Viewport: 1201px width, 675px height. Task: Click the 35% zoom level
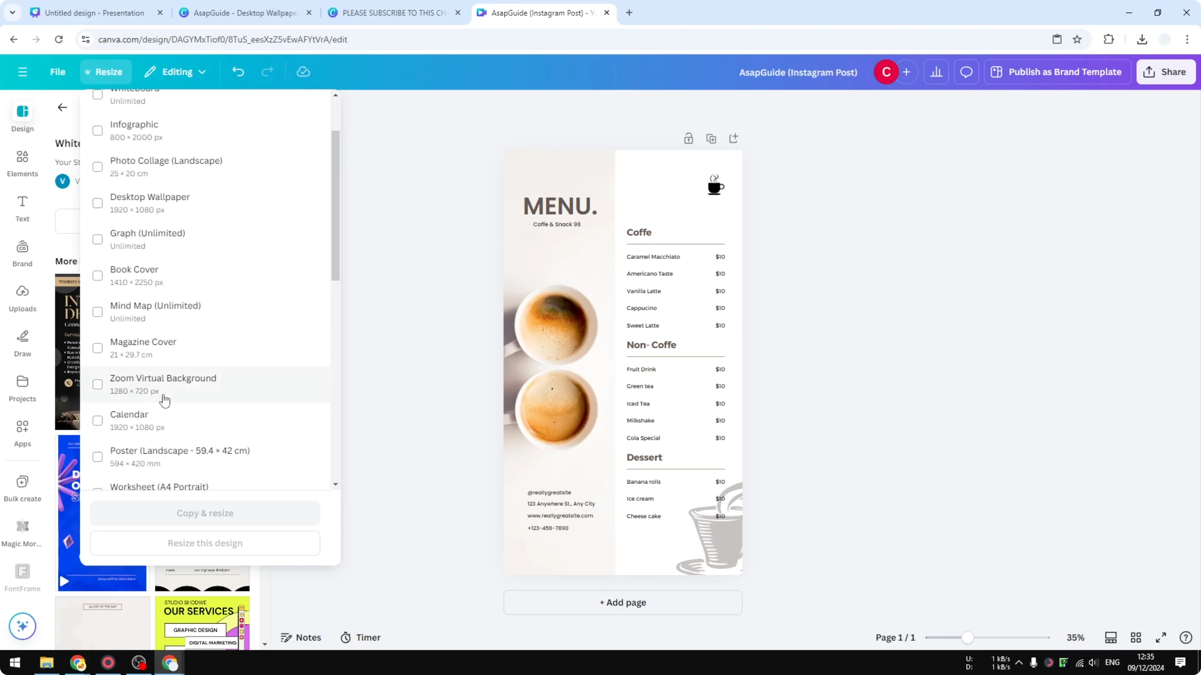pos(1076,637)
